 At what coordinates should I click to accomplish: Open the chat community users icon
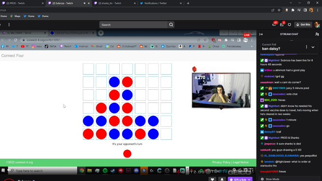[x=317, y=34]
